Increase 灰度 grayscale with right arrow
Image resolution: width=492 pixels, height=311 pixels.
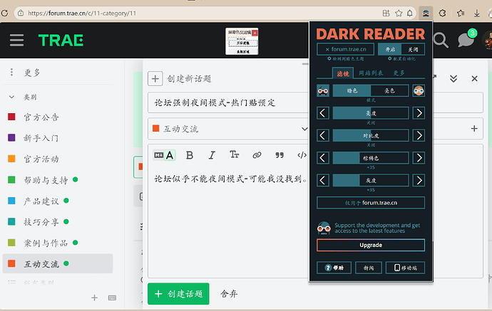(x=419, y=180)
